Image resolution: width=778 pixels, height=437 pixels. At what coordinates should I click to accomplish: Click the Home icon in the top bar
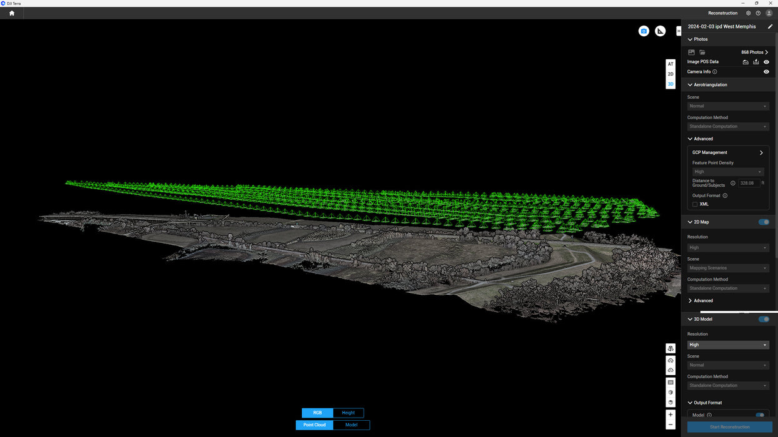tap(11, 13)
